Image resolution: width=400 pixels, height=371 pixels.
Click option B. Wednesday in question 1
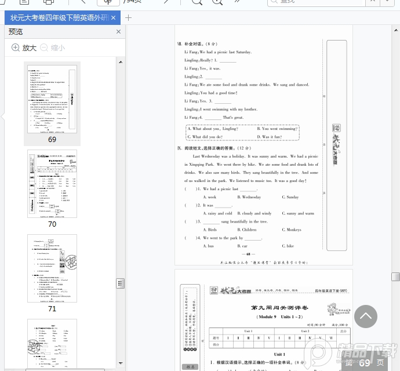point(249,197)
